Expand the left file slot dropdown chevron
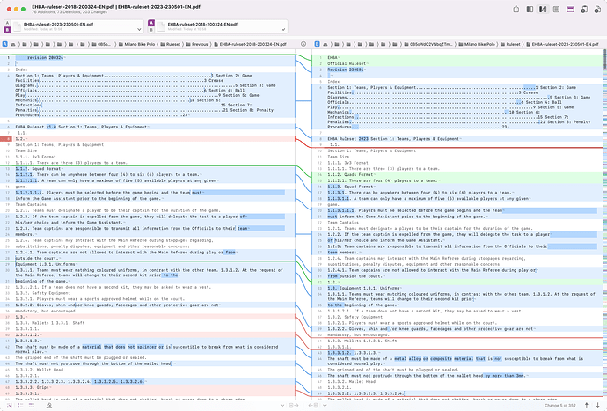The height and width of the screenshot is (411, 607). tap(139, 29)
